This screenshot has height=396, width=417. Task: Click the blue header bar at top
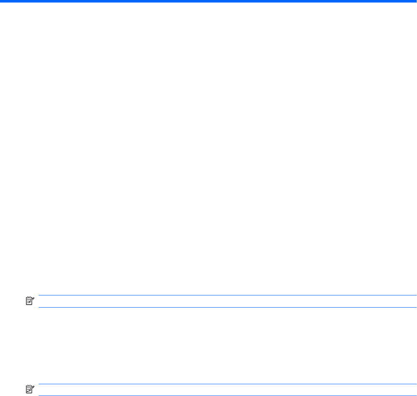pos(208,1)
